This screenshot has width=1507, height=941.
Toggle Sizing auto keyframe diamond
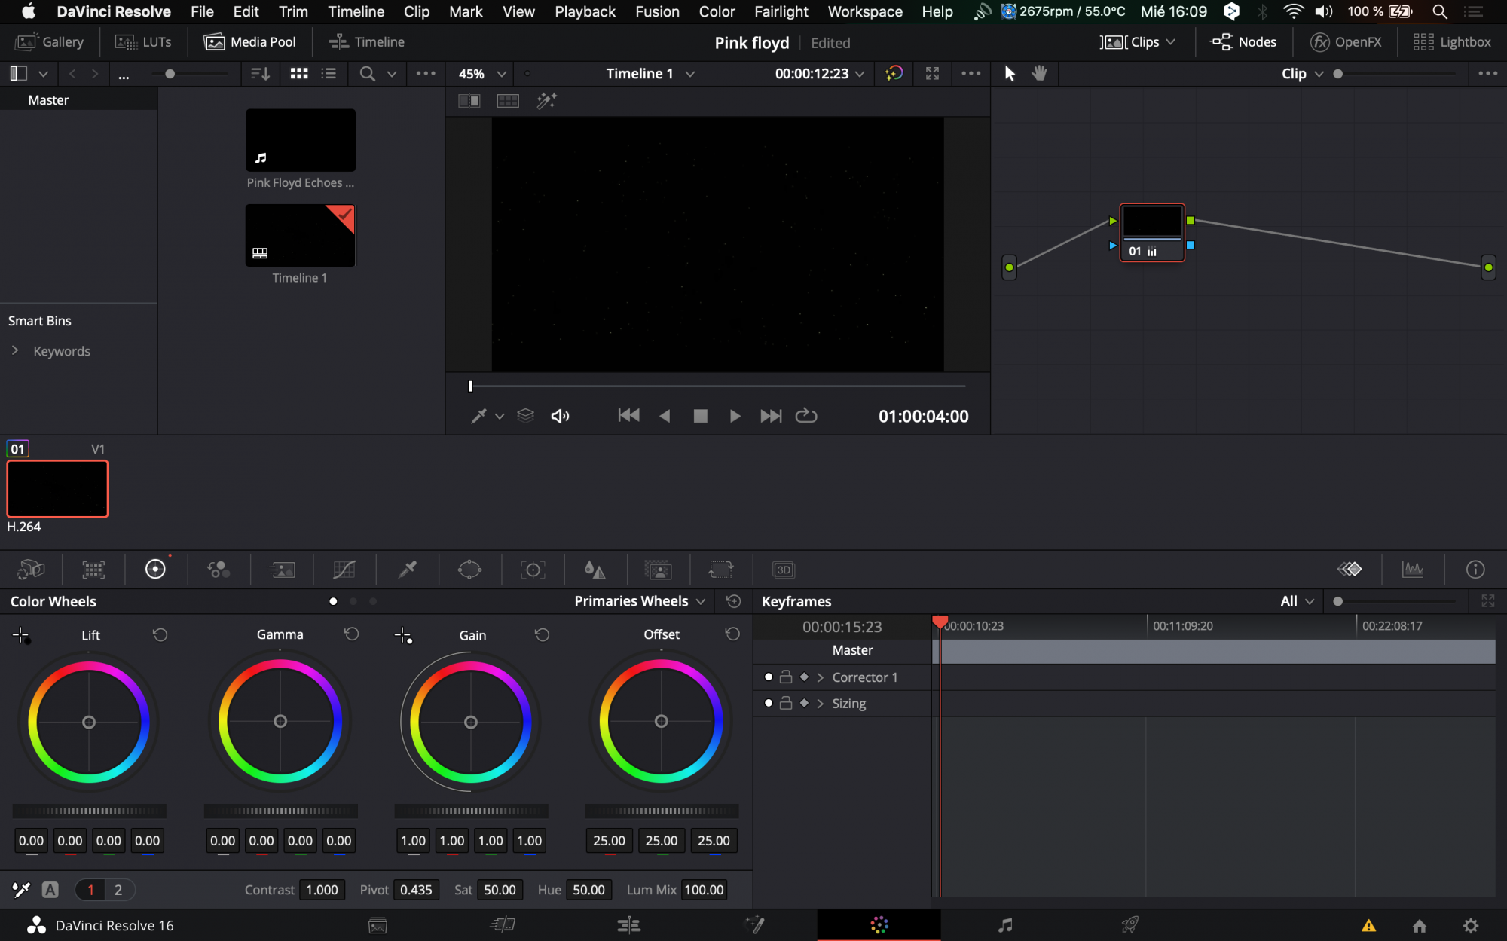[804, 703]
